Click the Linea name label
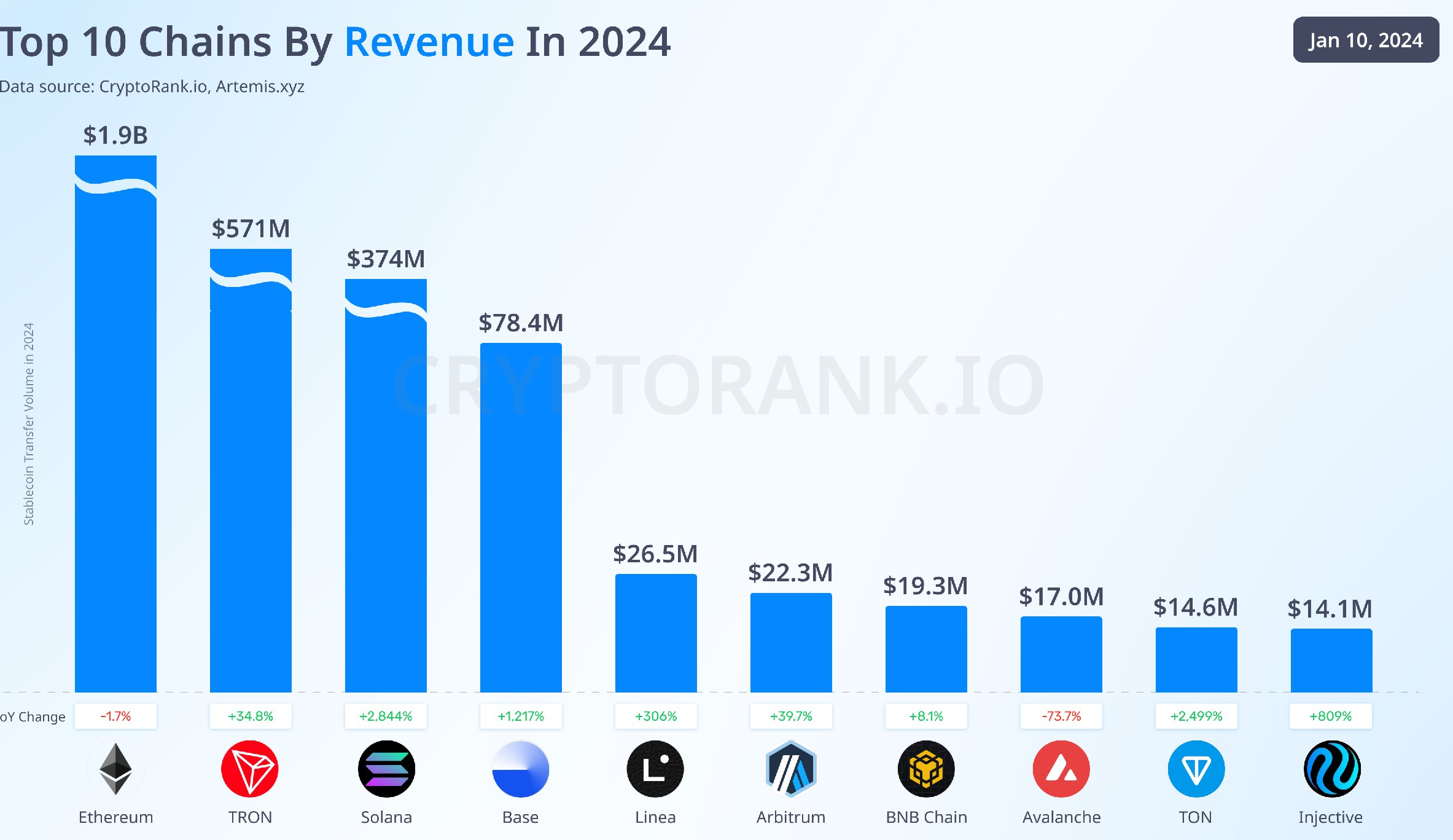 (655, 817)
